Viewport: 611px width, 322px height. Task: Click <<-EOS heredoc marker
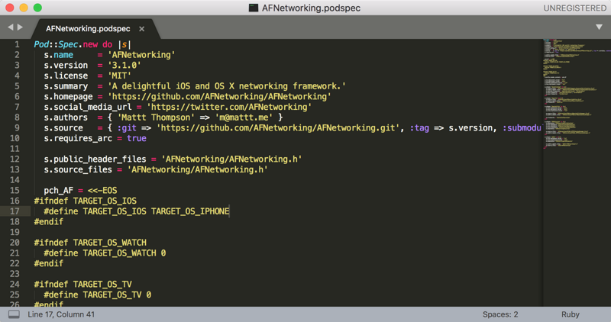point(102,191)
